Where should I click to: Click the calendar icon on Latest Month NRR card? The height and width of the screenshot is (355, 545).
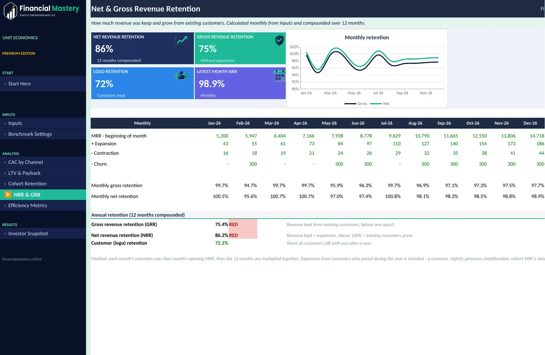point(279,75)
